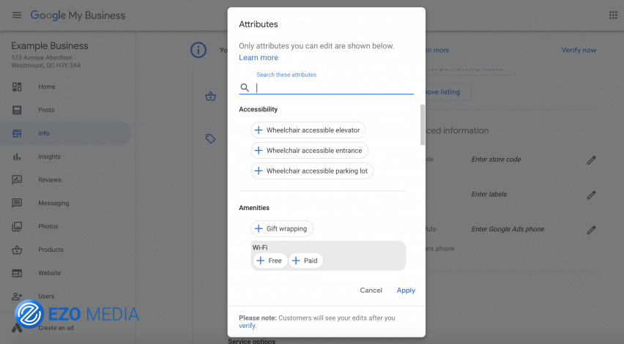Image resolution: width=624 pixels, height=344 pixels.
Task: Click the tag icon in the Info panel
Action: coord(210,138)
